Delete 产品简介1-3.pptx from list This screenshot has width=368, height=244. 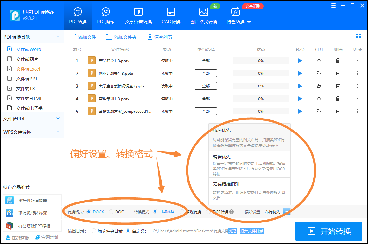pyautogui.click(x=338, y=61)
